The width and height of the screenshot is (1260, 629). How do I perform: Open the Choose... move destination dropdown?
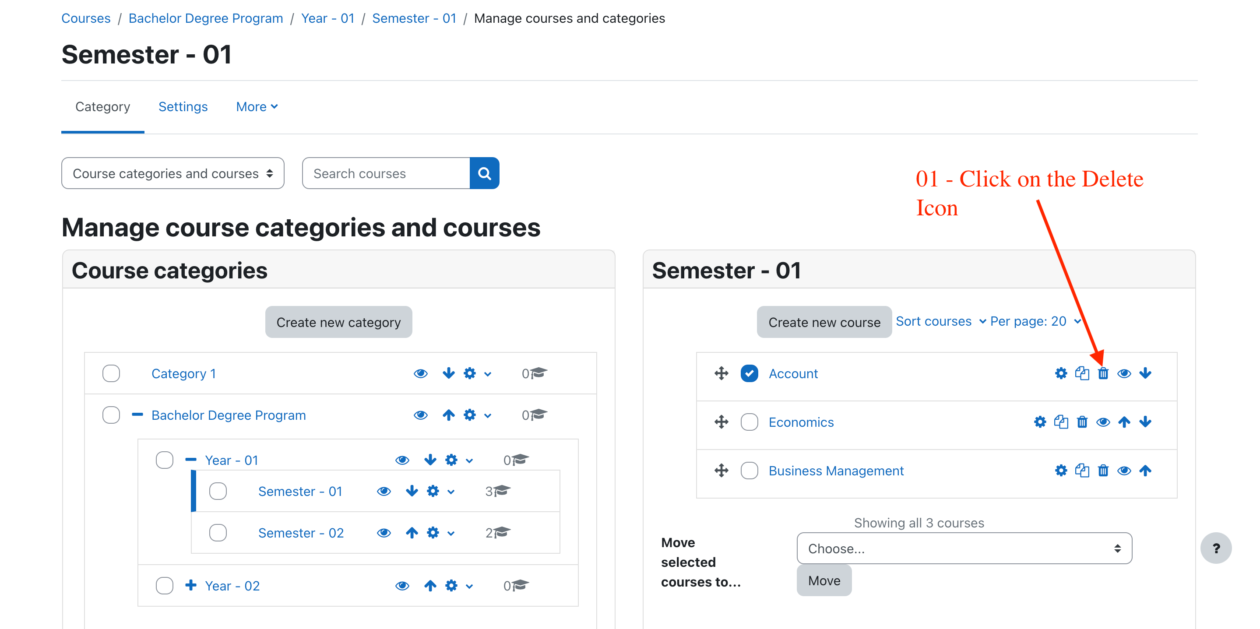[x=964, y=548]
